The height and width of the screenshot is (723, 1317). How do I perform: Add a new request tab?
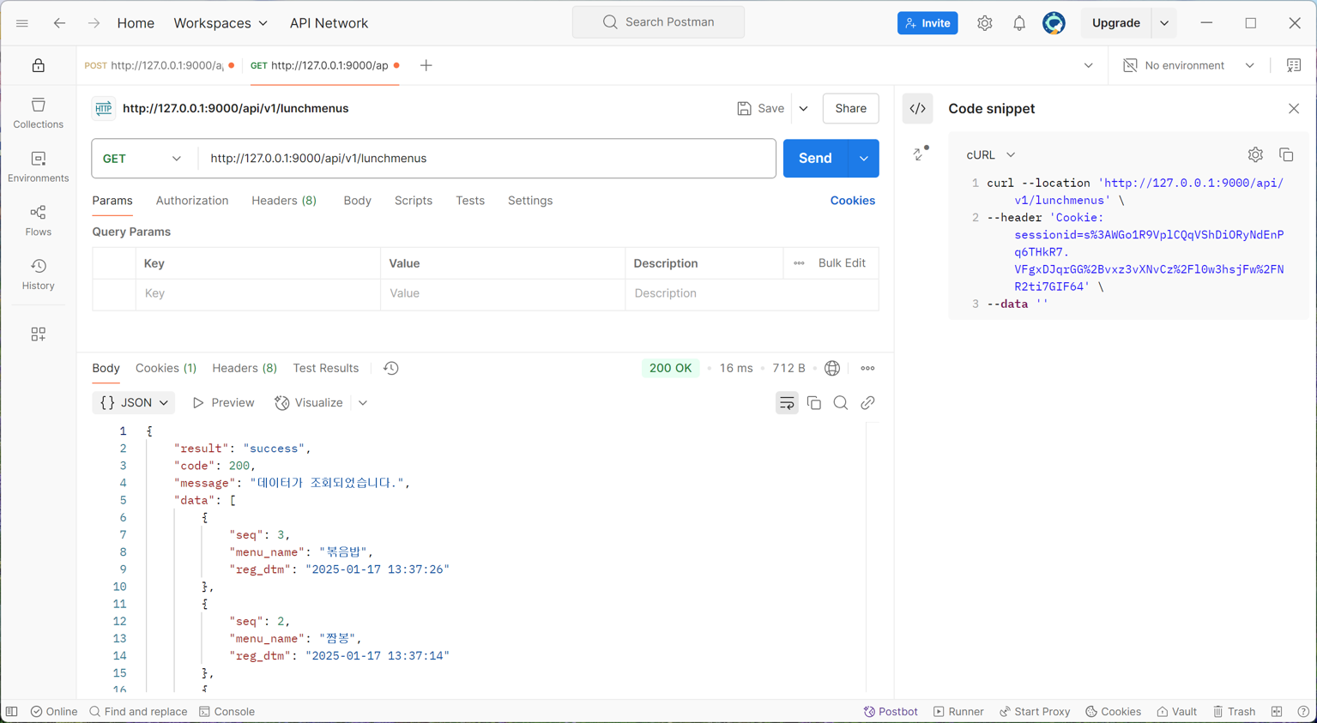pyautogui.click(x=426, y=65)
